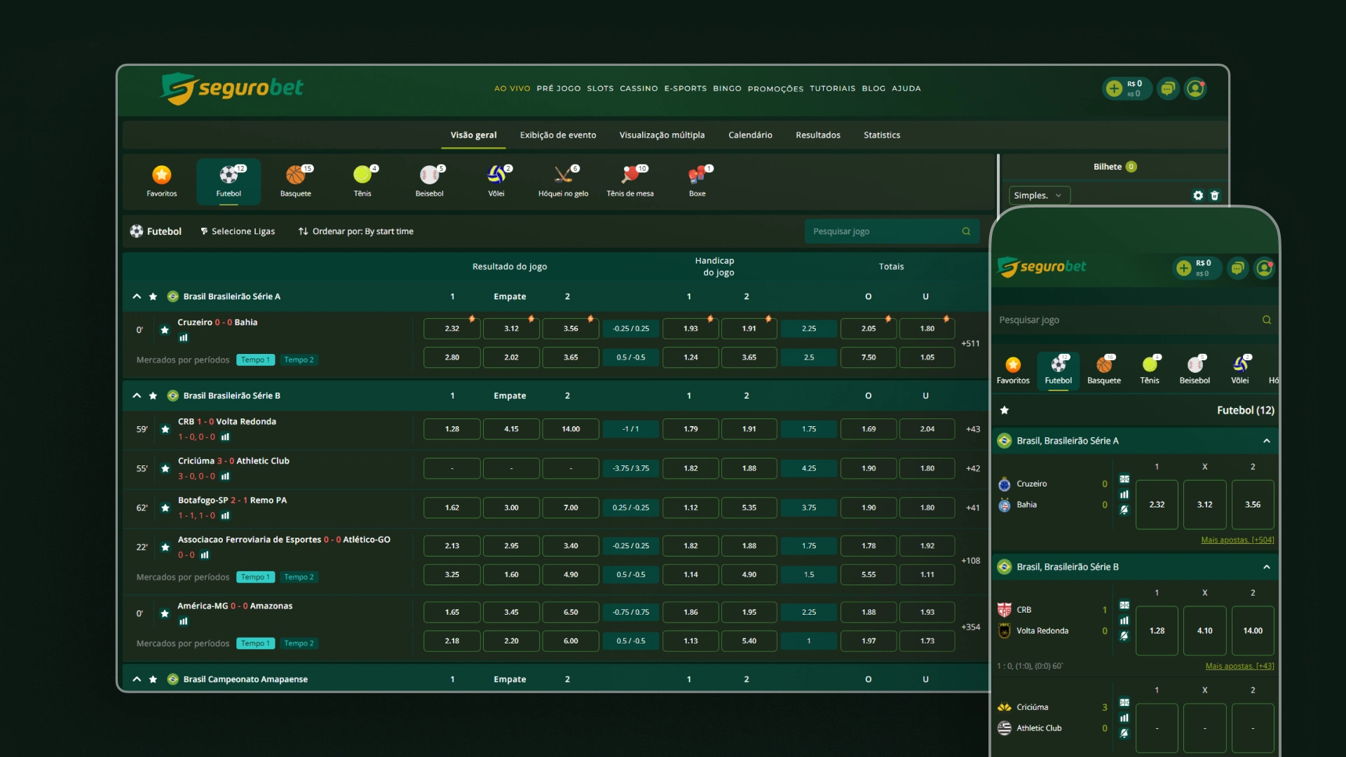Collapse mobile Brasil, Brasileirão Série A section
The width and height of the screenshot is (1346, 757).
point(1267,441)
